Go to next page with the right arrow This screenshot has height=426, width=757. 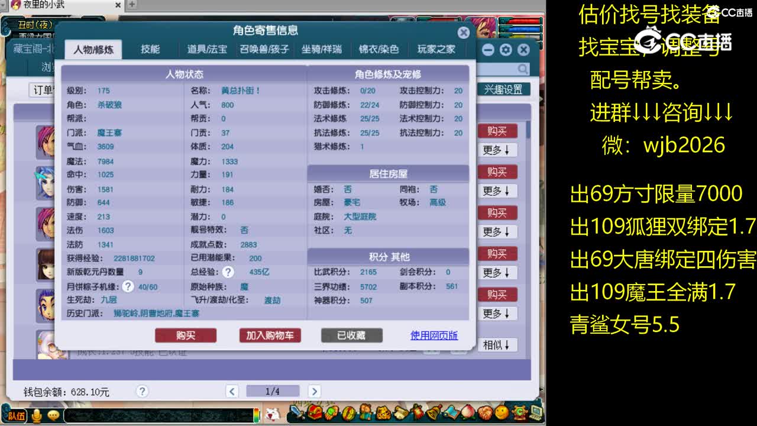pos(313,392)
